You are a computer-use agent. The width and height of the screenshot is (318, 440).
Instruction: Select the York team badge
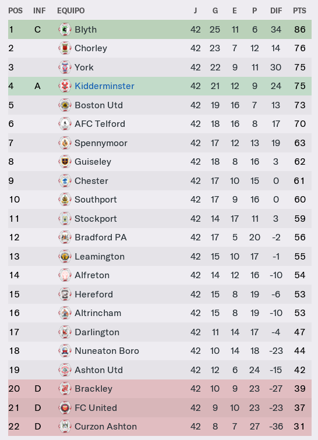click(65, 68)
